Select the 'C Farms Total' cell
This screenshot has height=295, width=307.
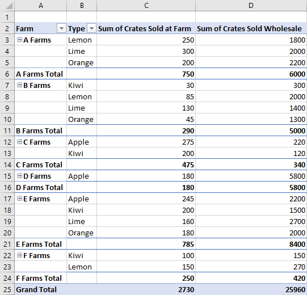pyautogui.click(x=40, y=165)
